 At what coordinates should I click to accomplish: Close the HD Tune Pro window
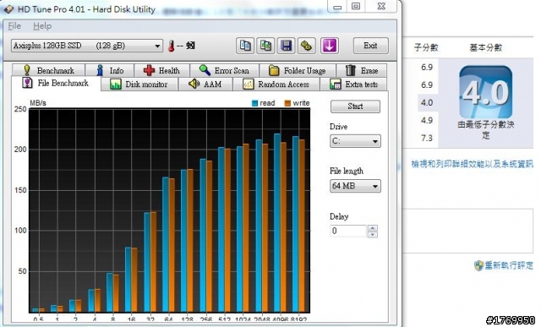[381, 6]
